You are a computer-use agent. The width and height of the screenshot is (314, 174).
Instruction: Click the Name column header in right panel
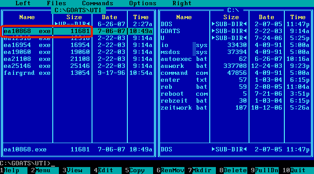(x=184, y=17)
